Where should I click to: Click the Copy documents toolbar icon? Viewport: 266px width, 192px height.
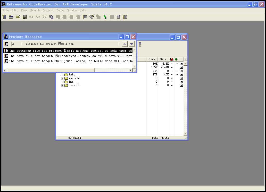pos(51,17)
